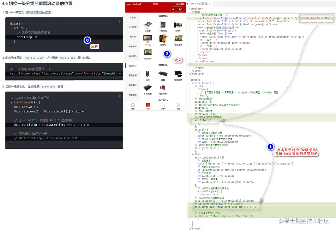Select 手机相机 in the category sidebar
336x231 pixels.
(x=133, y=56)
